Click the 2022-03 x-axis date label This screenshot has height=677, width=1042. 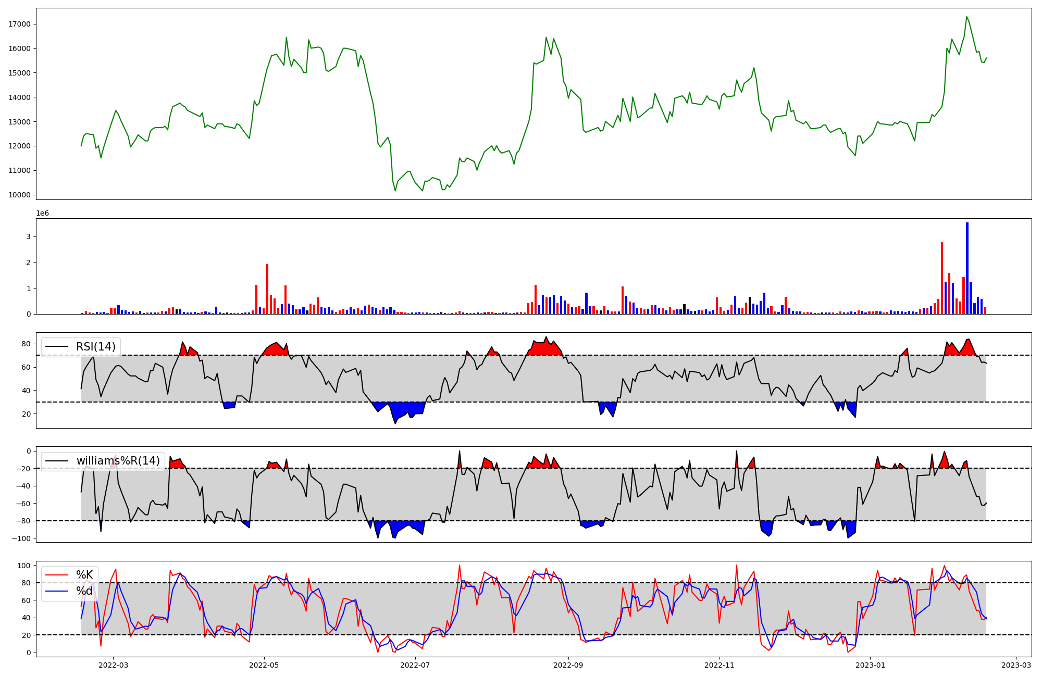tap(113, 665)
